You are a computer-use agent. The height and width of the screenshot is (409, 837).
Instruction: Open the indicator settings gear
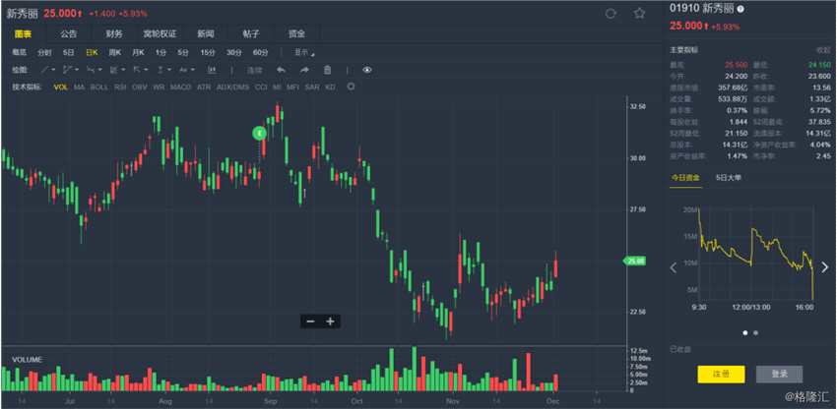[351, 87]
